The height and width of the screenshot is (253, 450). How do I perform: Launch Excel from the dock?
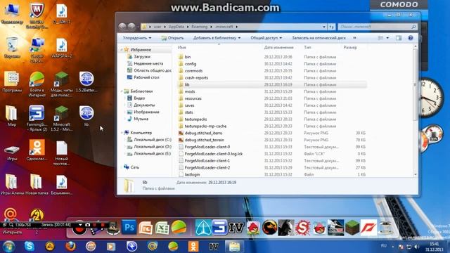162,228
